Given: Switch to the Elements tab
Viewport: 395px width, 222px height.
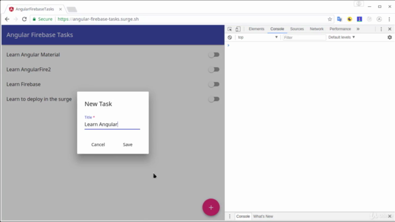Looking at the screenshot, I should tap(257, 29).
